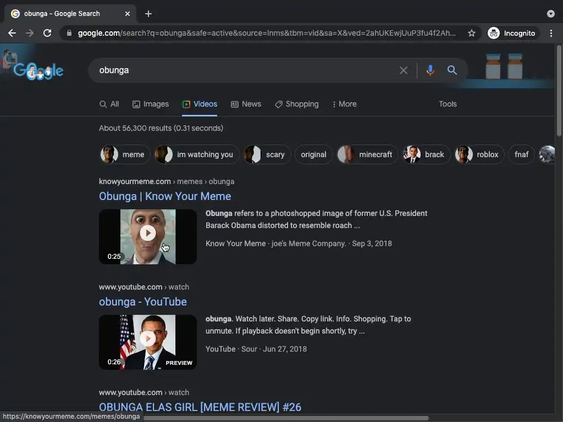Click the horizontal scrollbar at the bottom

(286, 418)
